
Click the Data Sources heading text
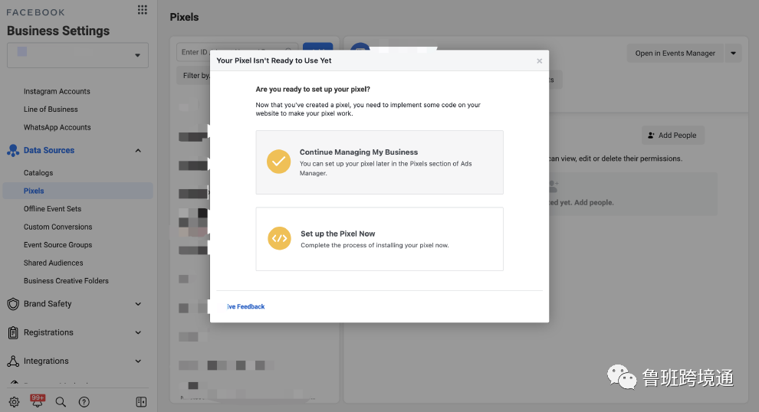[x=49, y=150]
